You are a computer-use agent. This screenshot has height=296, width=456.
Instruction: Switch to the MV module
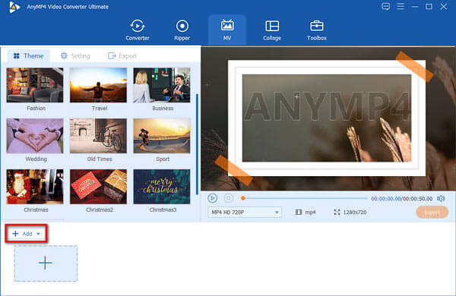(x=227, y=30)
